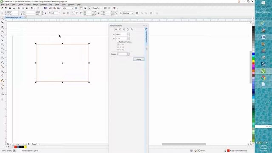Click the rotation angle field on property bar
Viewport: 272px width, 153px height.
point(54,13)
